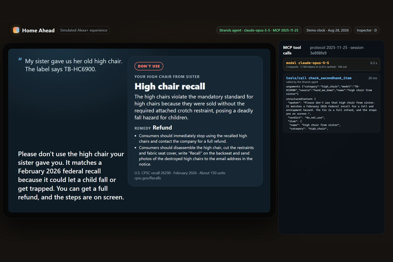This screenshot has height=262, width=393.
Task: Click the quote mark icon beside user message
Action: (20, 60)
